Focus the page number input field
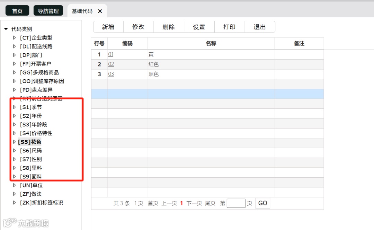374x230 pixels. (x=236, y=203)
